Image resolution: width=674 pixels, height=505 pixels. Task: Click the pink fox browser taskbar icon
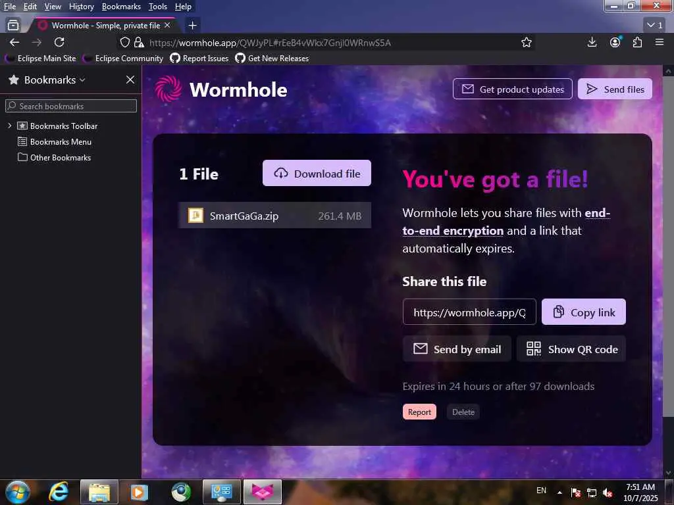click(x=263, y=492)
